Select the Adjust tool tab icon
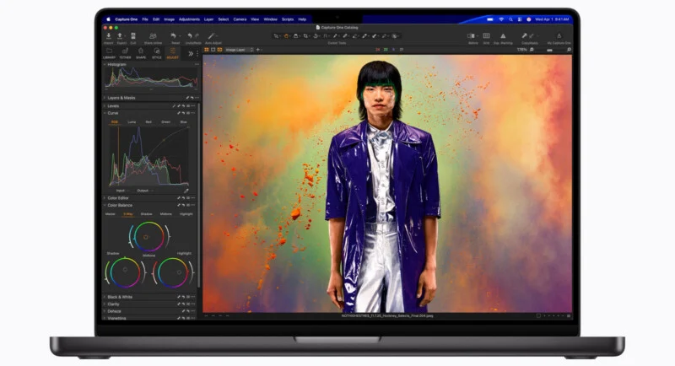The width and height of the screenshot is (675, 366). pos(172,51)
